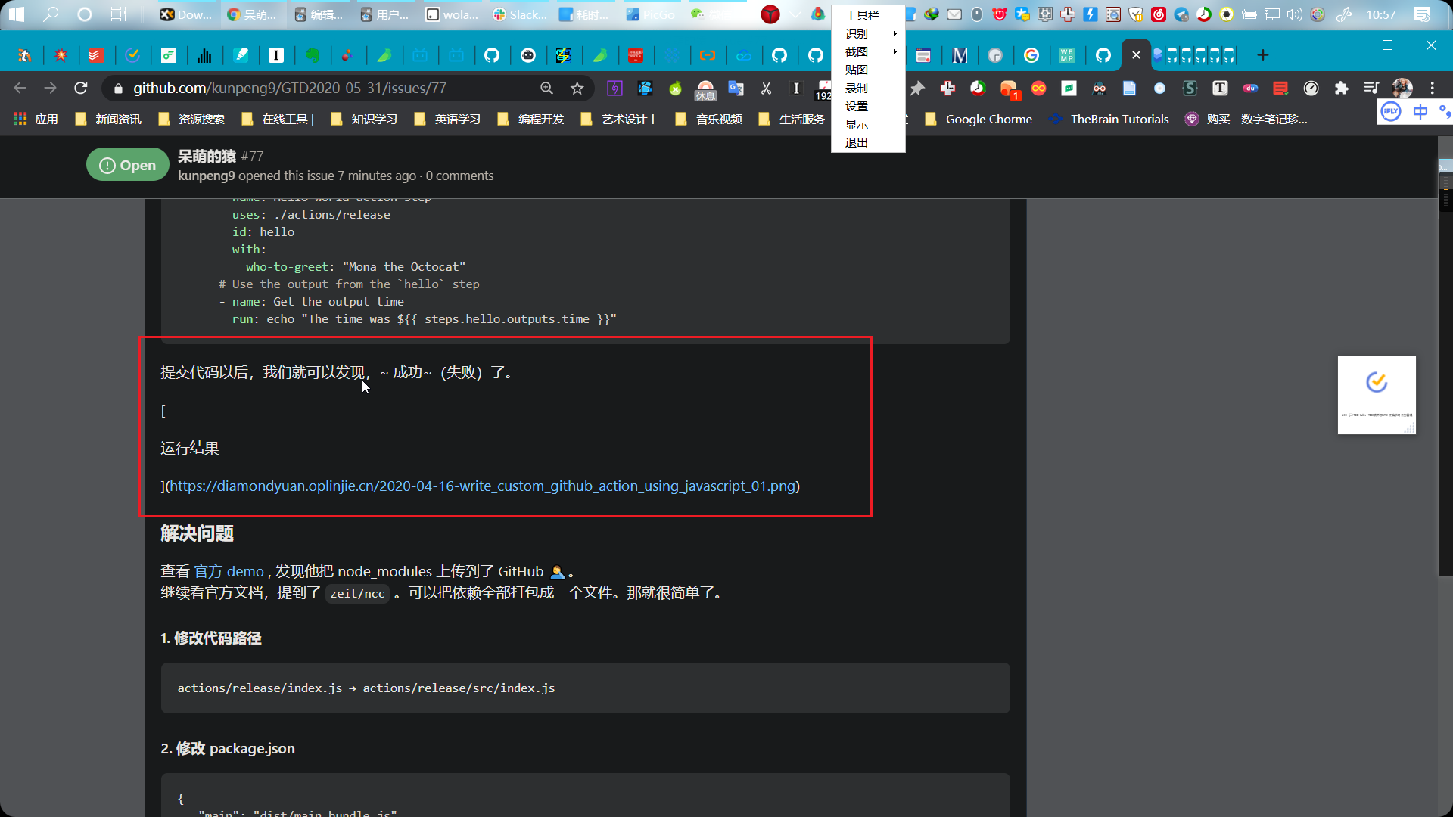The width and height of the screenshot is (1453, 817).
Task: Click the scissors extension icon
Action: pyautogui.click(x=766, y=89)
